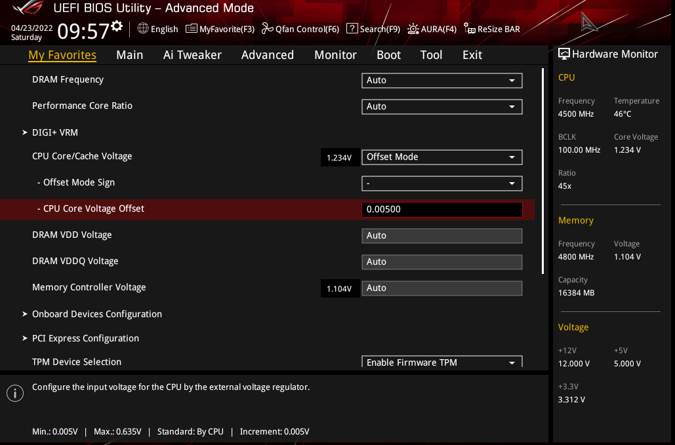Click the settings list scrollbar
The width and height of the screenshot is (675, 445).
542,170
